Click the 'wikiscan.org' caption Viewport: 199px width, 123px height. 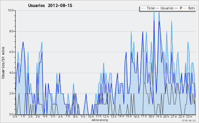coord(99,120)
